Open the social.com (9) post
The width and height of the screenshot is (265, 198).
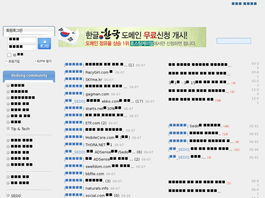coord(102,195)
